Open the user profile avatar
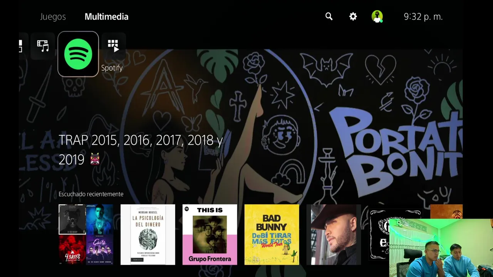 (377, 17)
